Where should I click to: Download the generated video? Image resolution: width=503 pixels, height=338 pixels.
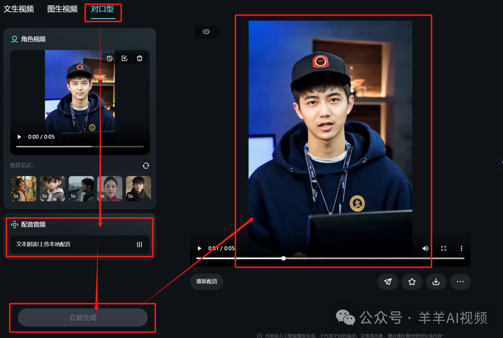pyautogui.click(x=436, y=282)
